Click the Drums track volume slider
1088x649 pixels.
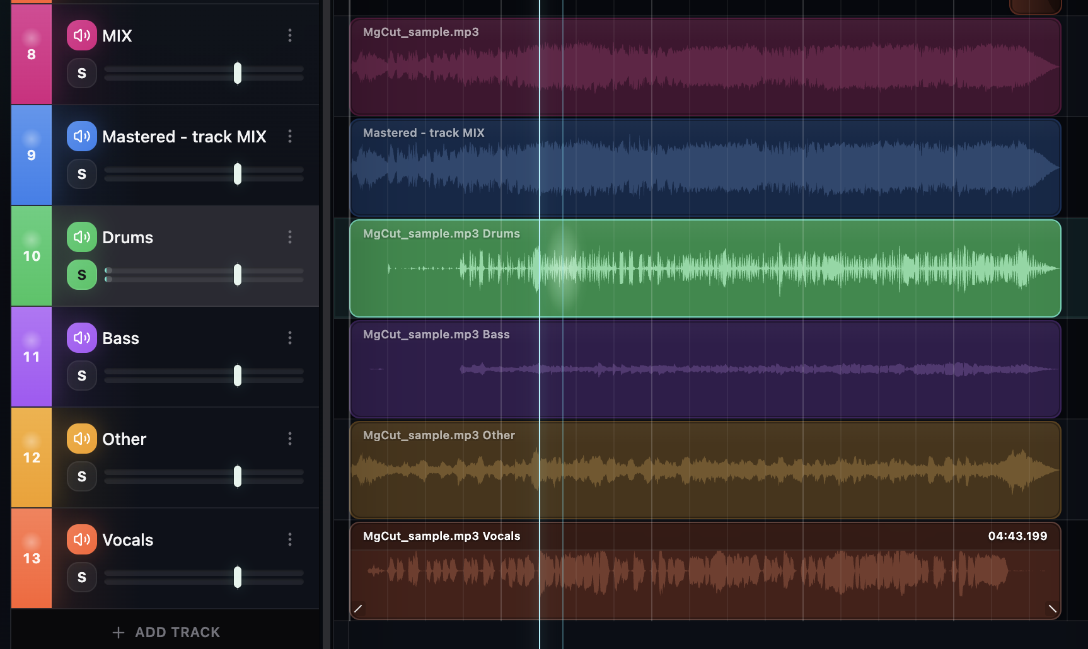204,275
